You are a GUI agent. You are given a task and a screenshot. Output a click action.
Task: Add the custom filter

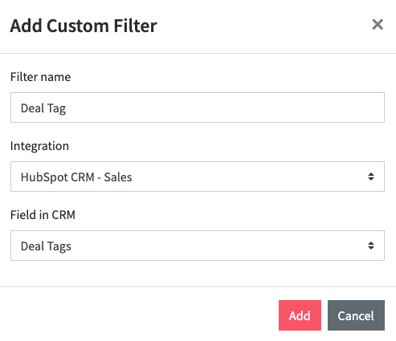[x=300, y=315]
